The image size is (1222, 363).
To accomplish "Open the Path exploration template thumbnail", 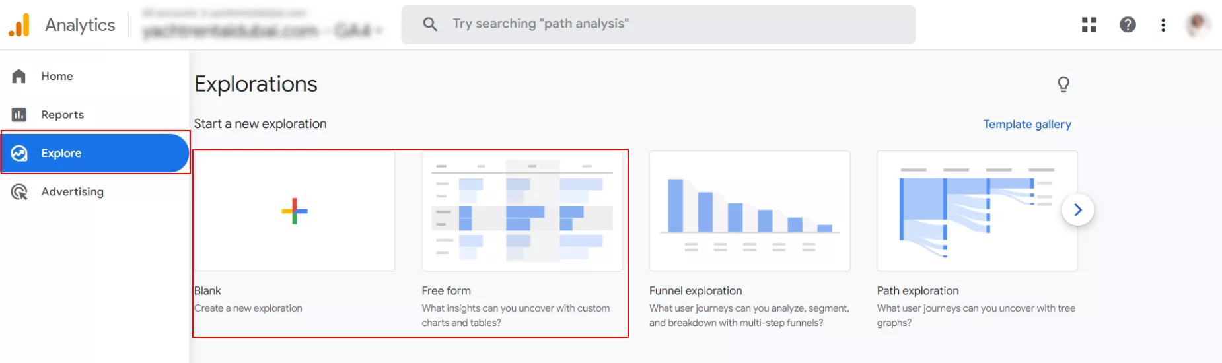I will (978, 211).
